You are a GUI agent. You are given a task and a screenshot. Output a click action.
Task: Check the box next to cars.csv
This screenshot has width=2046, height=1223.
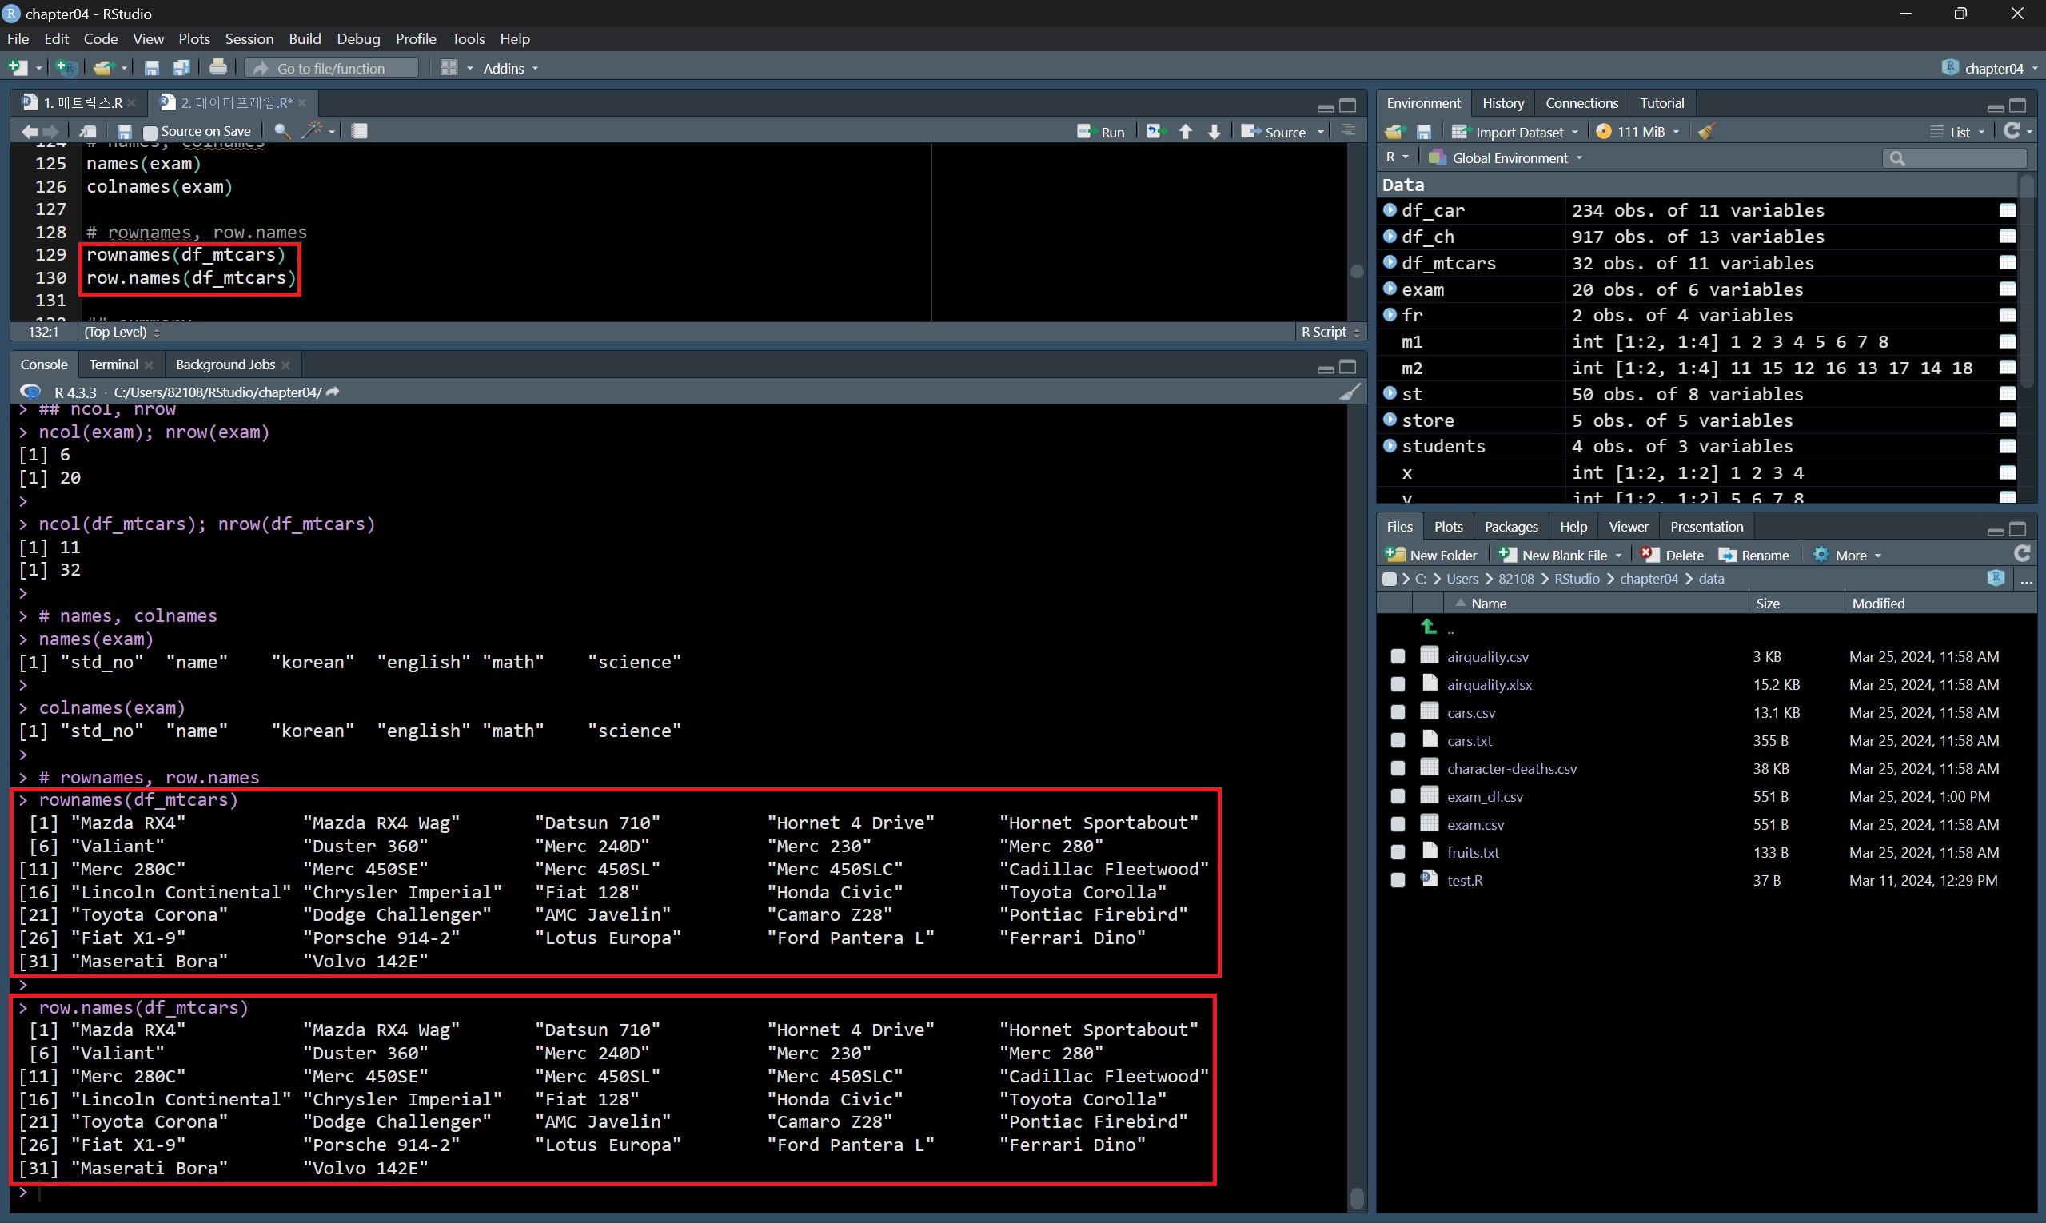click(x=1398, y=713)
